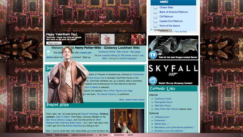This screenshot has height=137, width=243.
Task: Open the Warner Bros. external link
Action: click(161, 124)
